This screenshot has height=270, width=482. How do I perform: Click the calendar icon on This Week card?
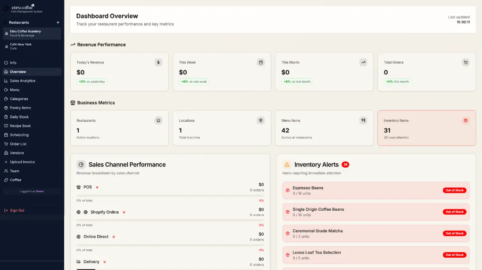pyautogui.click(x=261, y=62)
